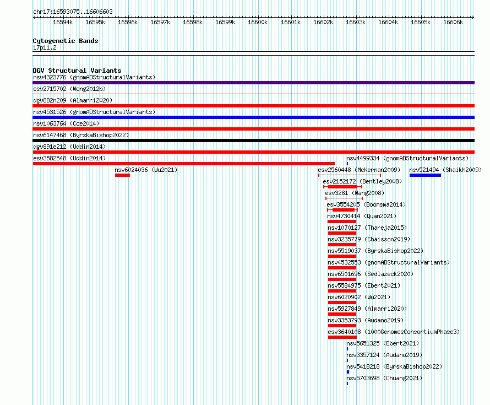This screenshot has height=405, width=490.
Task: Click nsv6020902 (Wu2021) label
Action: tap(359, 297)
